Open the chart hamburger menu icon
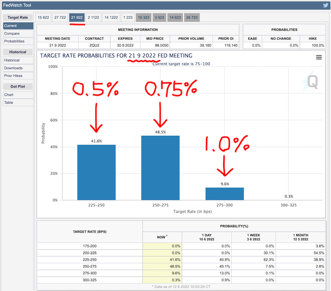Image resolution: width=331 pixels, height=291 pixels. pyautogui.click(x=319, y=57)
